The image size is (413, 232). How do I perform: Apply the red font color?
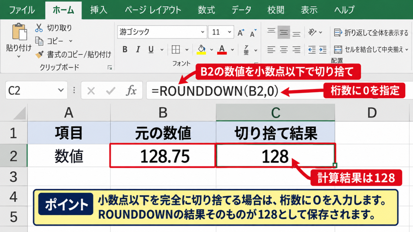pos(222,50)
